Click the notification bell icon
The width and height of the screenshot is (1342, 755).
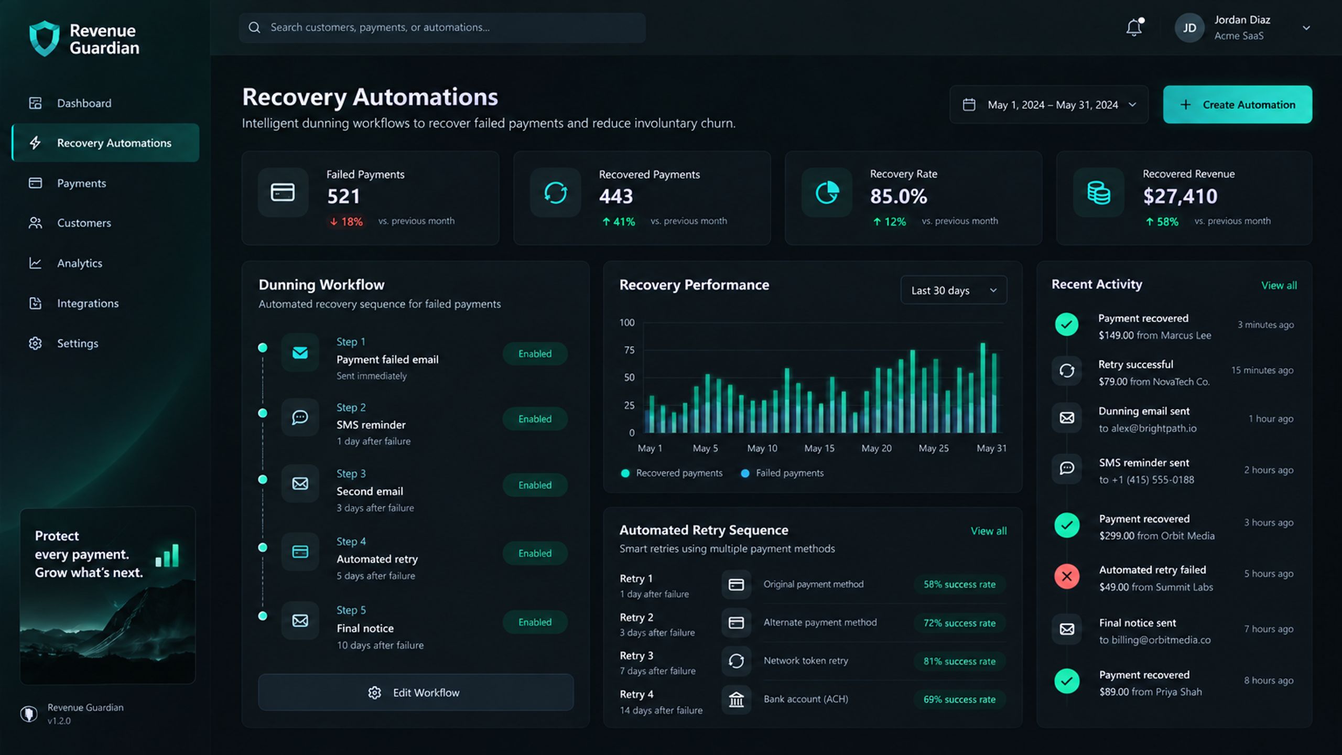(1134, 28)
